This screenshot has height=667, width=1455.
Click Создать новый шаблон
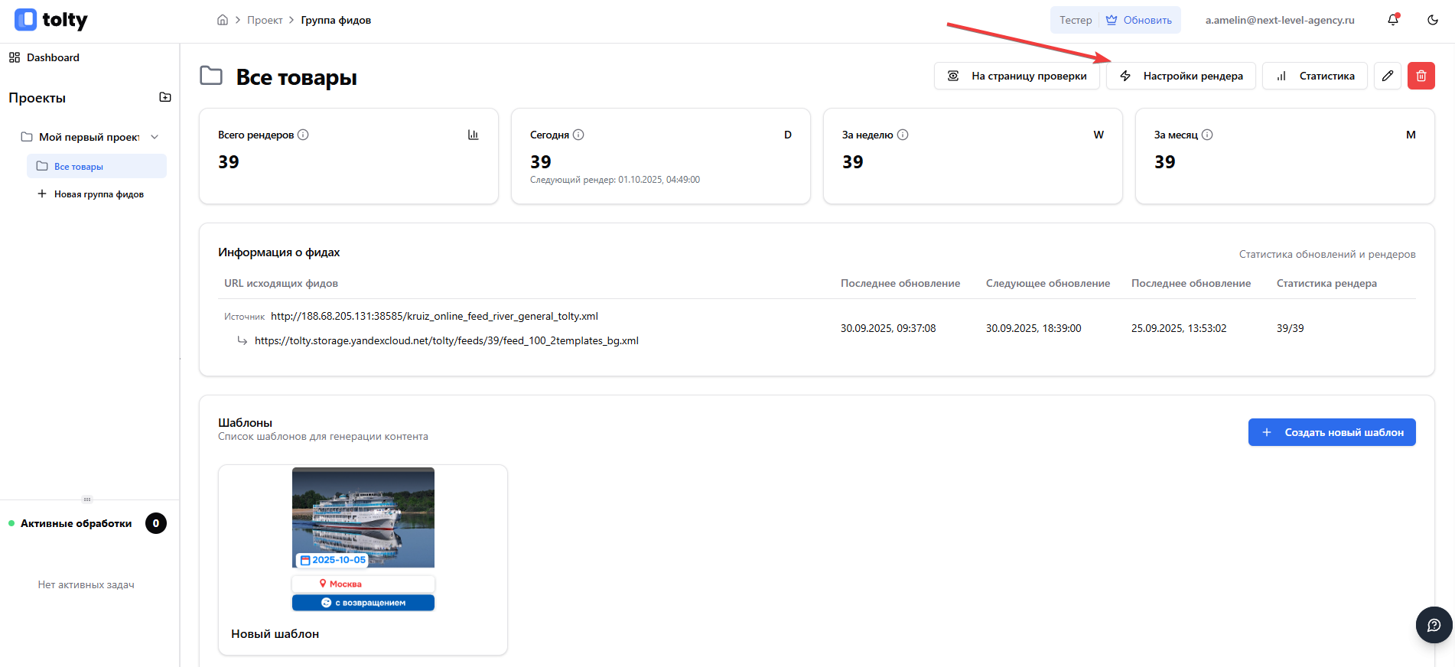1332,432
